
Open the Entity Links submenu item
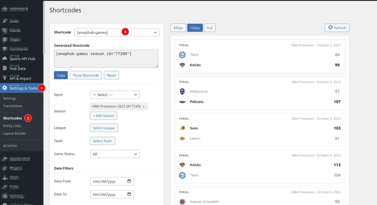(12, 126)
